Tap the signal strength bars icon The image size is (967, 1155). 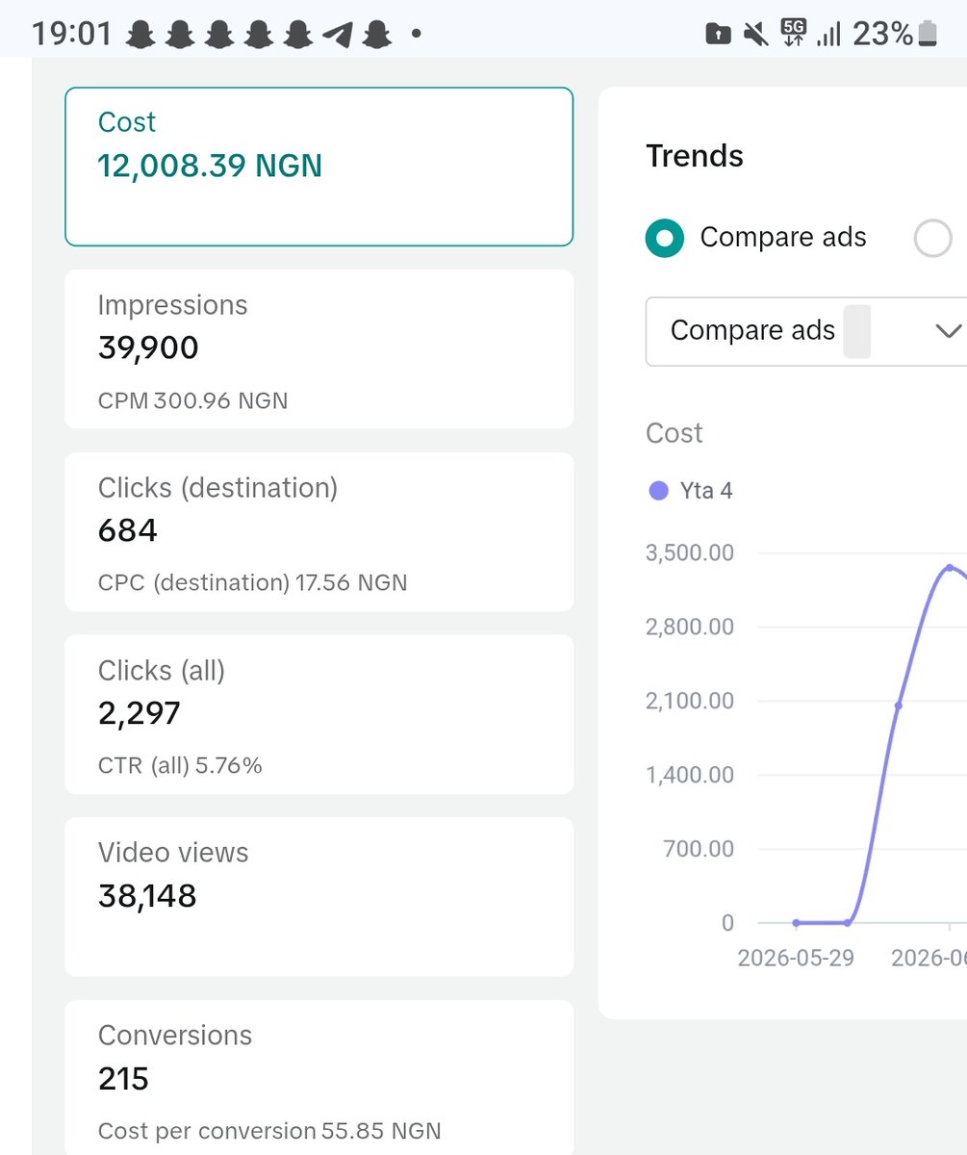pyautogui.click(x=828, y=36)
